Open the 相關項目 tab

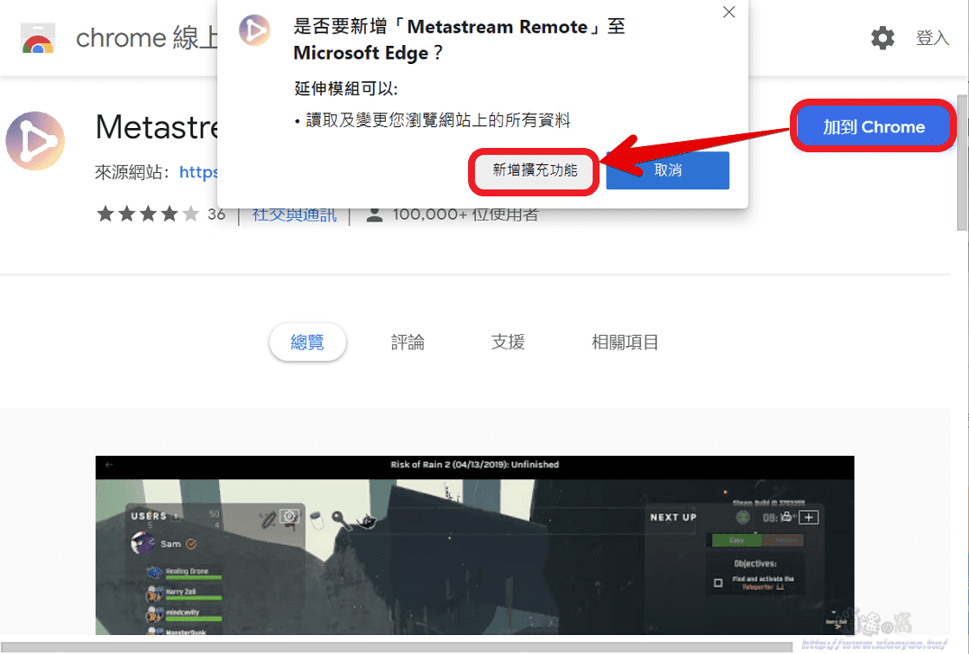(x=625, y=342)
